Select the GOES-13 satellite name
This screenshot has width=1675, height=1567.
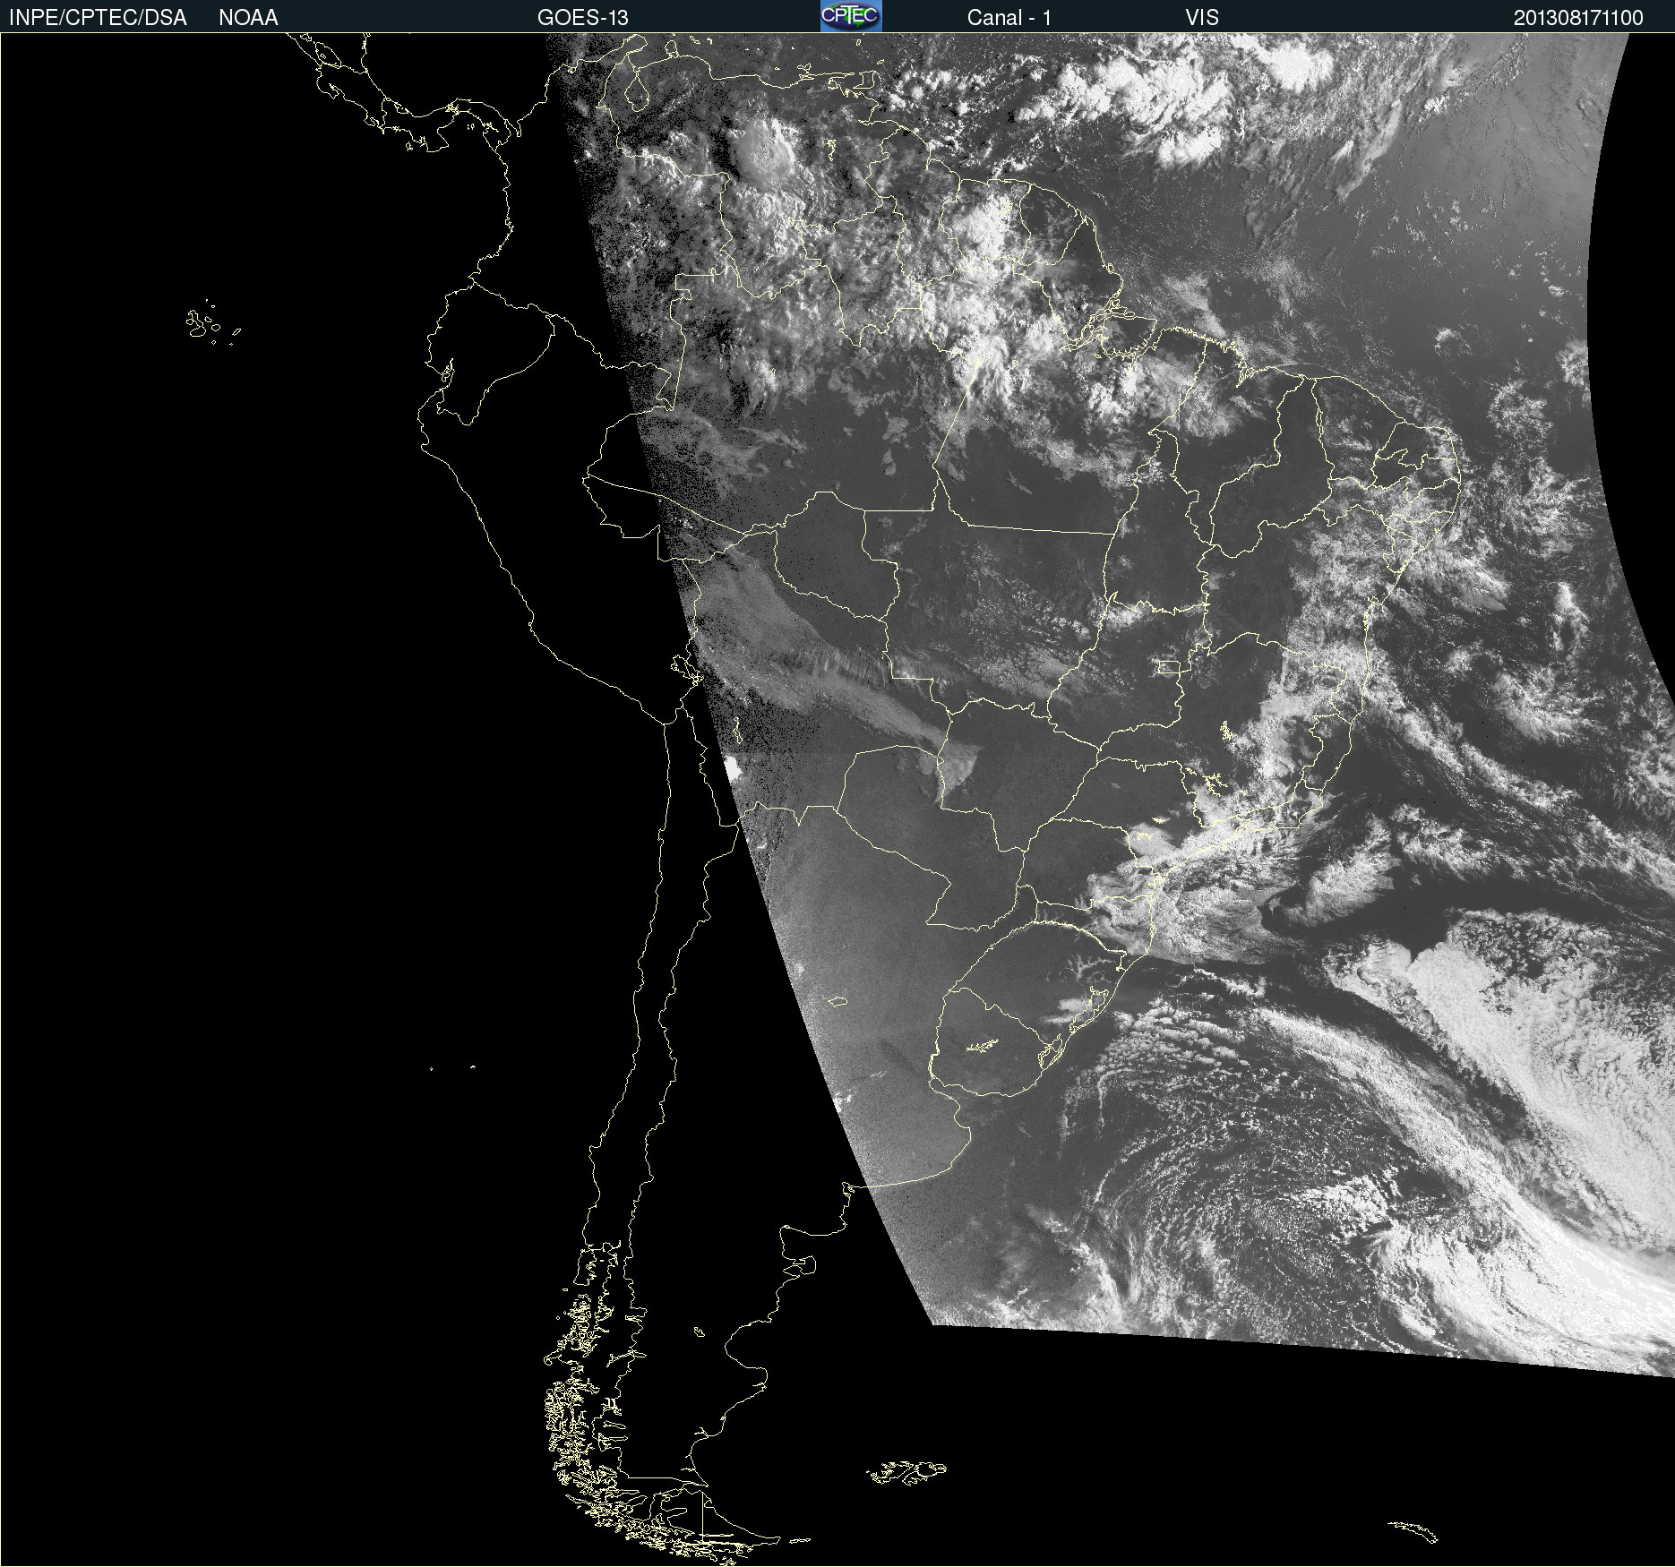[583, 18]
